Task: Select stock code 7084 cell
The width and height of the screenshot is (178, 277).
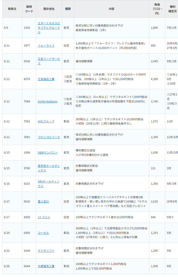Action: (29, 101)
